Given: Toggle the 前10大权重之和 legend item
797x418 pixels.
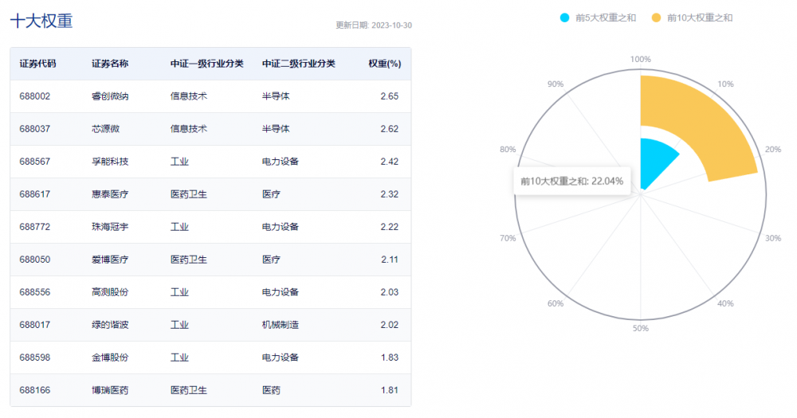Looking at the screenshot, I should (x=692, y=18).
